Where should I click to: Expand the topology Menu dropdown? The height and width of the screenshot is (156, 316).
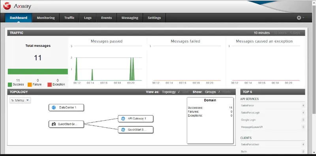pos(20,100)
